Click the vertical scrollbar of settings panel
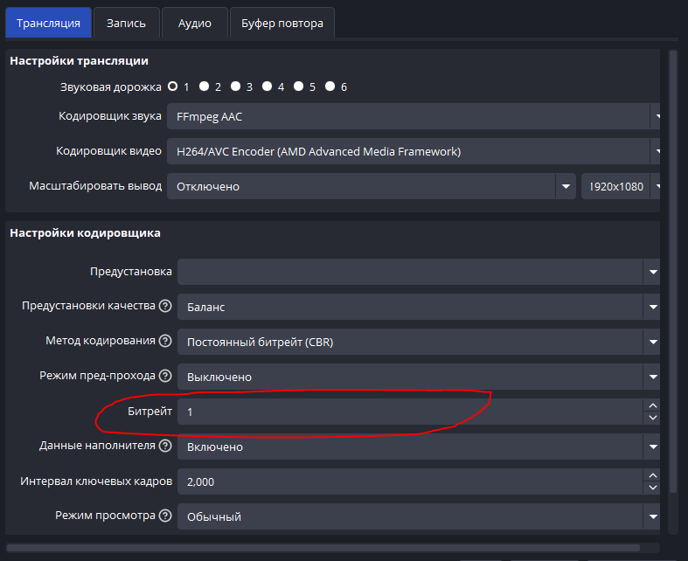Screen dimensions: 688x561 click(x=673, y=272)
